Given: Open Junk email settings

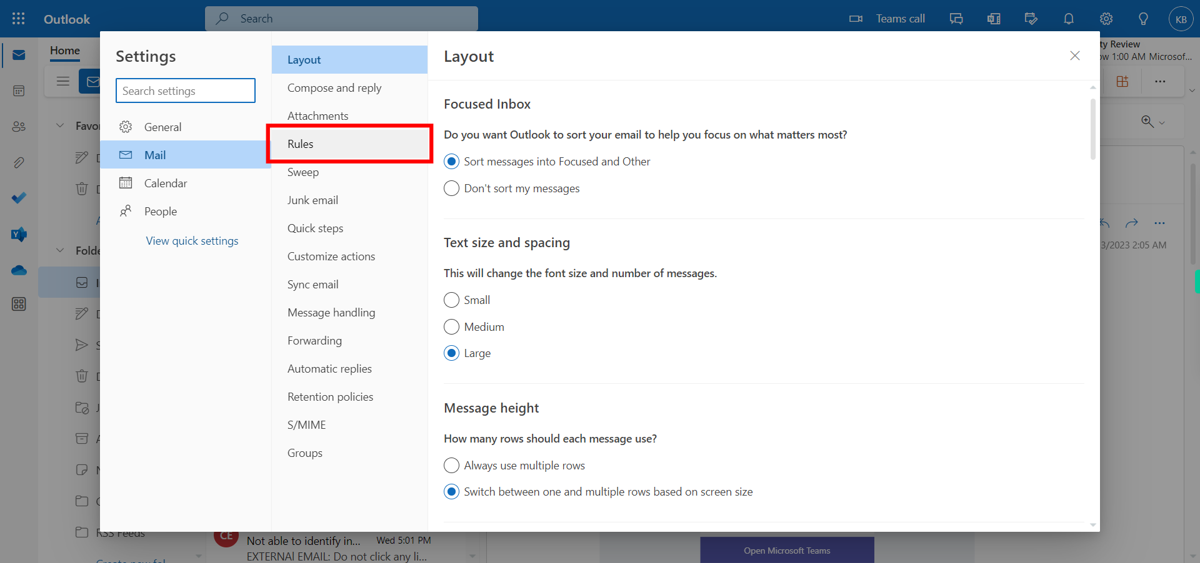Looking at the screenshot, I should pos(349,200).
